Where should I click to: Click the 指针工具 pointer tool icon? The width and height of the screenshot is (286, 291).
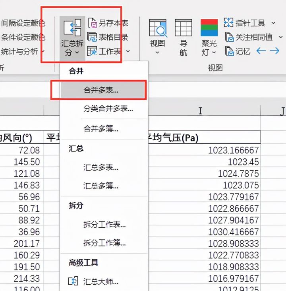(x=228, y=23)
